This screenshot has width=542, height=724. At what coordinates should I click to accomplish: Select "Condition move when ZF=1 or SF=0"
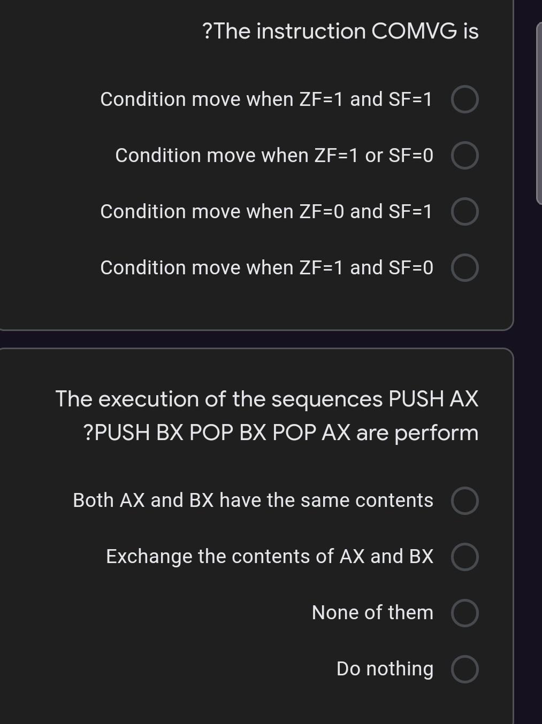point(464,156)
